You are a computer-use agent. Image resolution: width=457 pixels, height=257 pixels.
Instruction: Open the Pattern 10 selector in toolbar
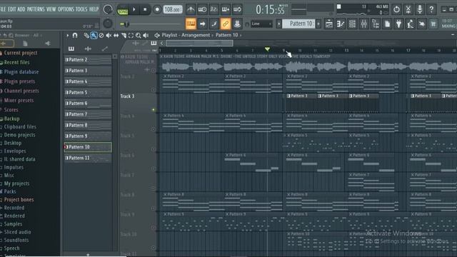[x=299, y=24]
